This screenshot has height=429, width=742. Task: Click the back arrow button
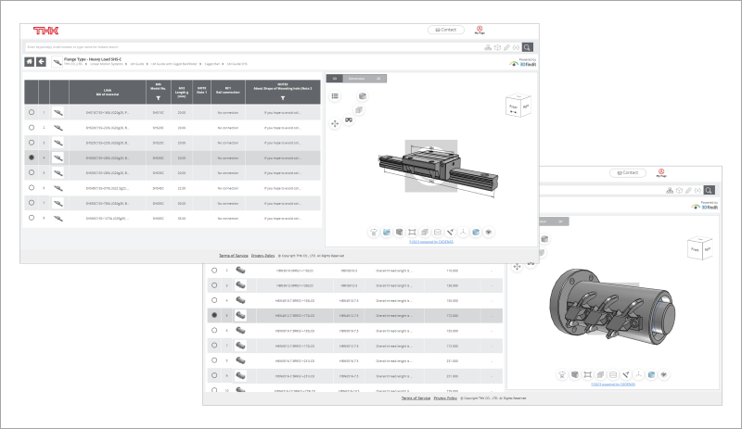pos(41,62)
